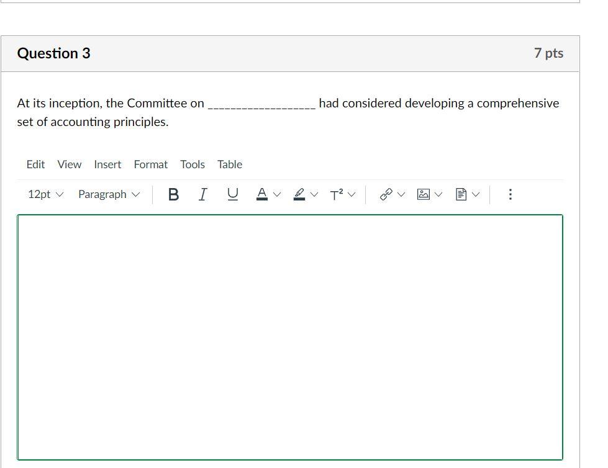Open the Edit menu
This screenshot has height=468, width=608.
click(35, 164)
